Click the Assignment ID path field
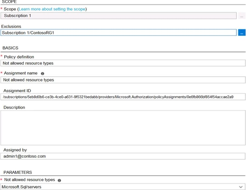 coord(123,97)
